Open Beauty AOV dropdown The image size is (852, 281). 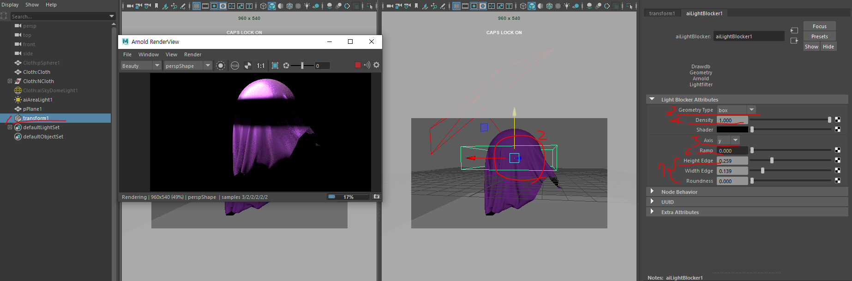[x=141, y=66]
